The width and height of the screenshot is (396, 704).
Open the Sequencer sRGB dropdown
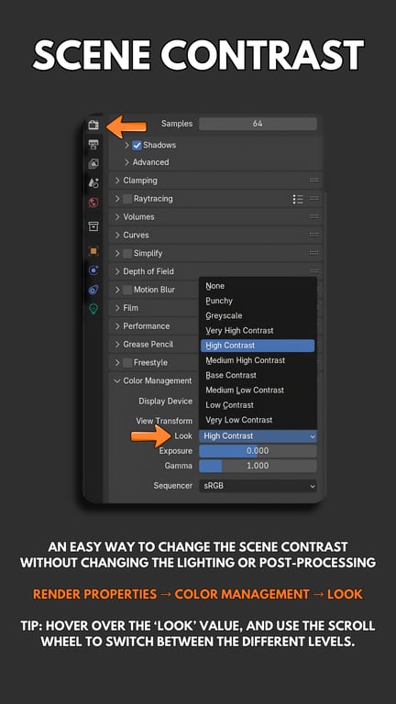tap(258, 486)
